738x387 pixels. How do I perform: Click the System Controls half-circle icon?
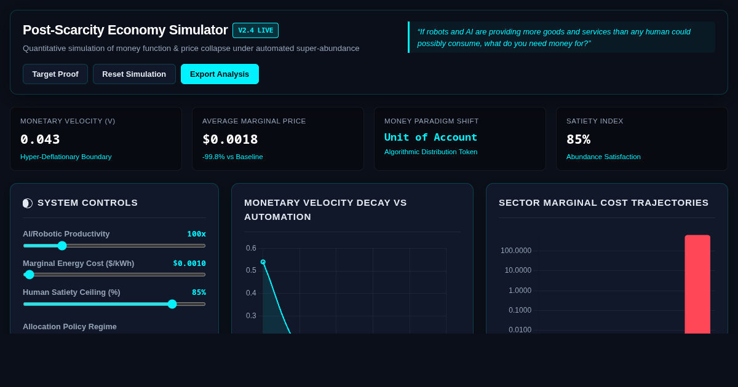[x=28, y=203]
